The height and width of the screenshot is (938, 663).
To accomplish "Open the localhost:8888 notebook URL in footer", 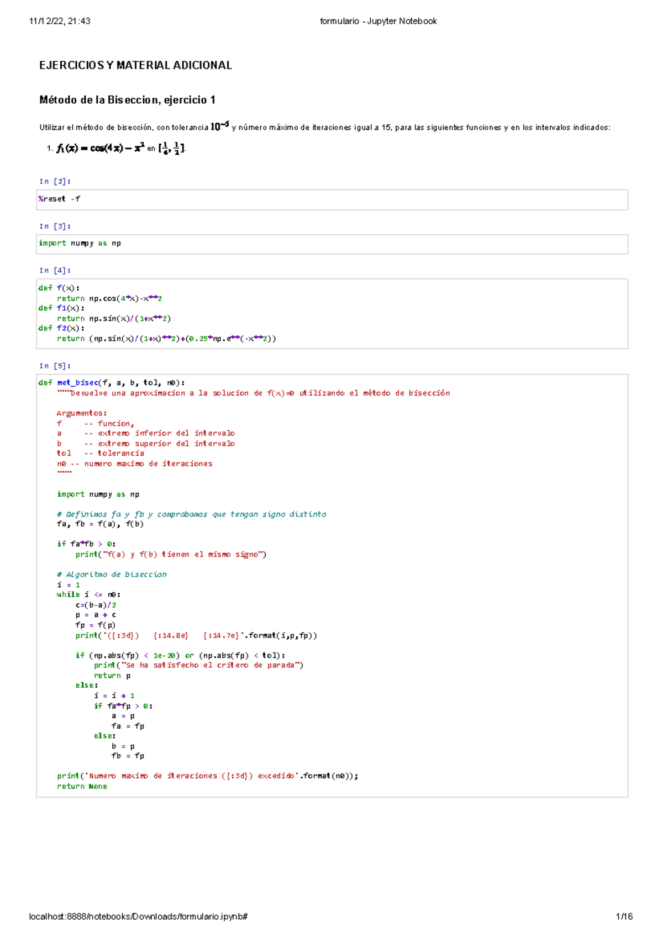I will click(x=138, y=916).
